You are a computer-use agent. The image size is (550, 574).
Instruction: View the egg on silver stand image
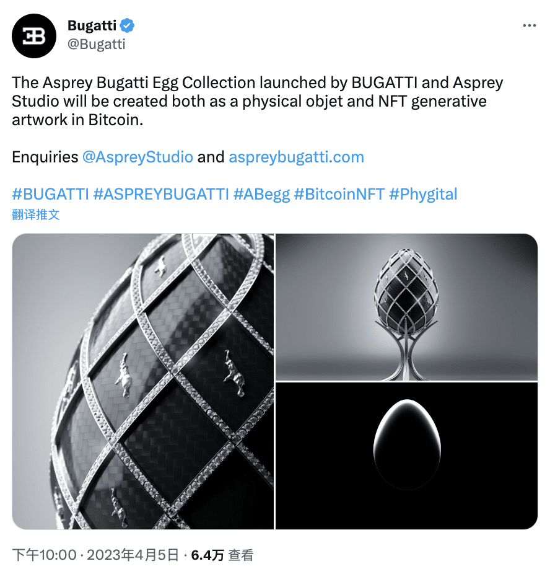[x=407, y=307]
